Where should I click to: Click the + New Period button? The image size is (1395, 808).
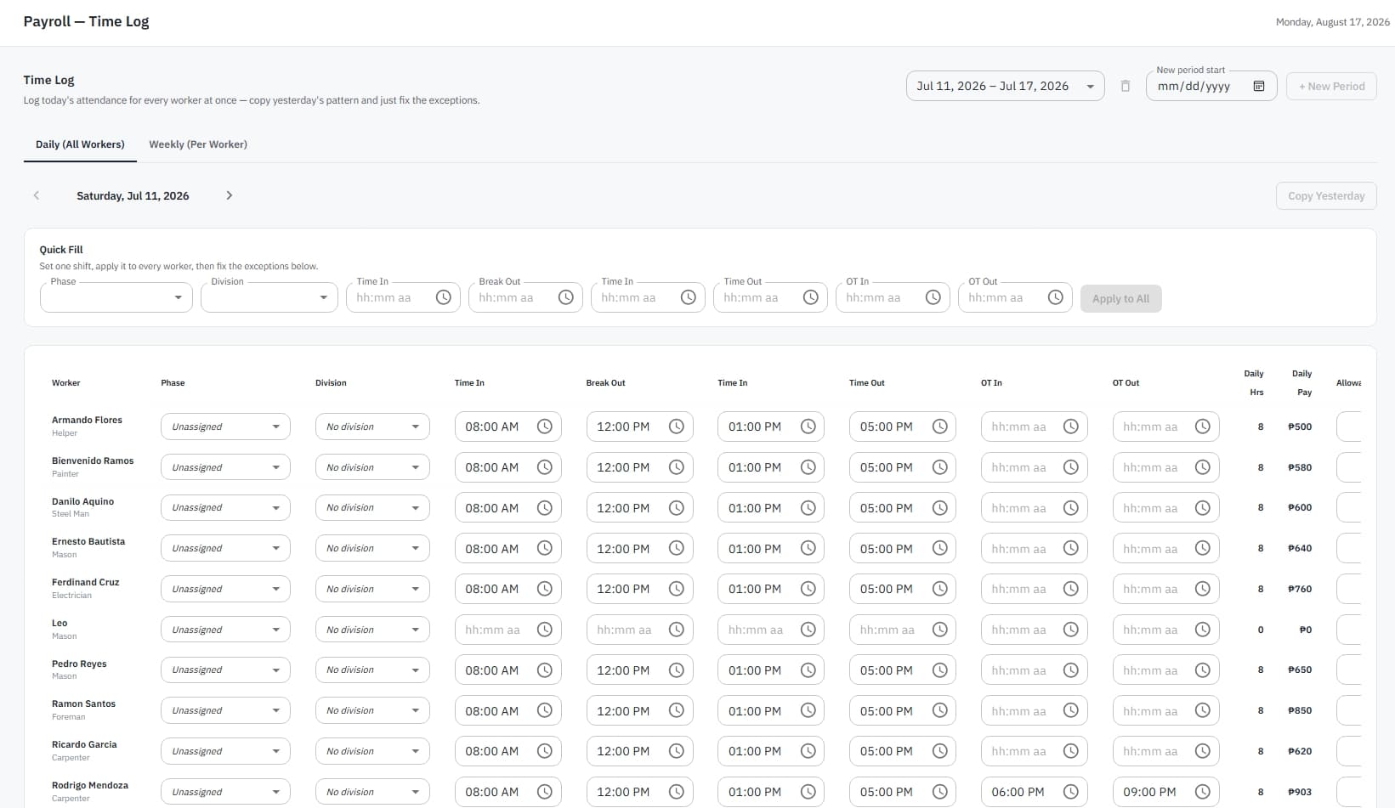pos(1331,86)
